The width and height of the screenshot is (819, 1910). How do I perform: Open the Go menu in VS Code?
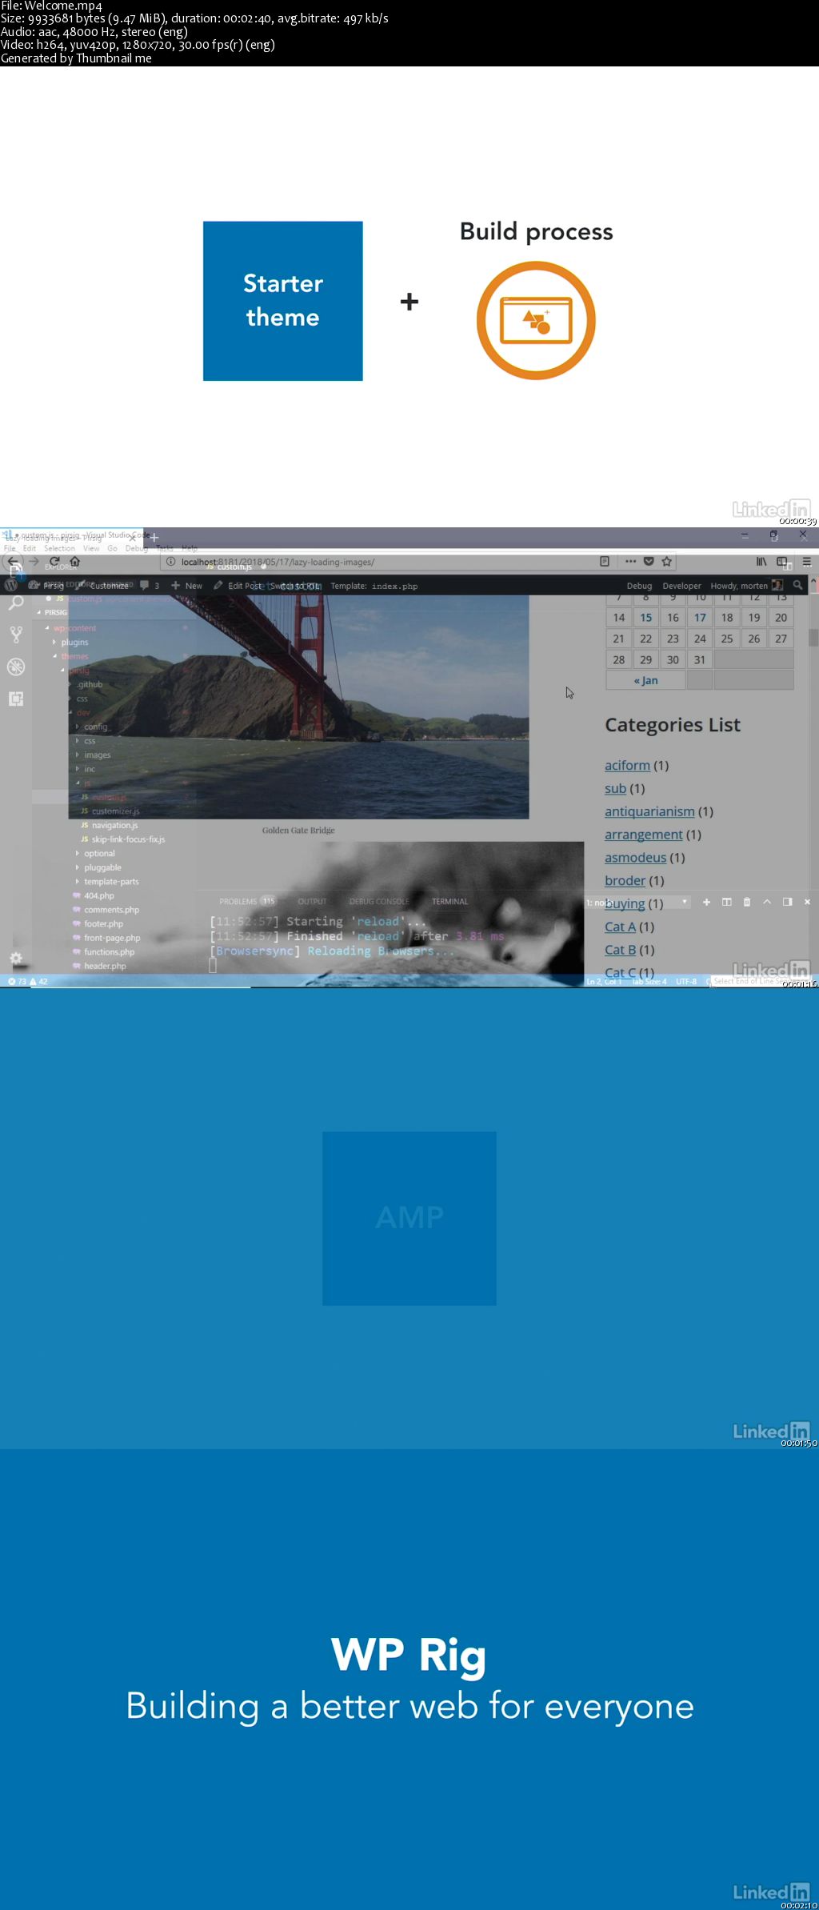[112, 548]
